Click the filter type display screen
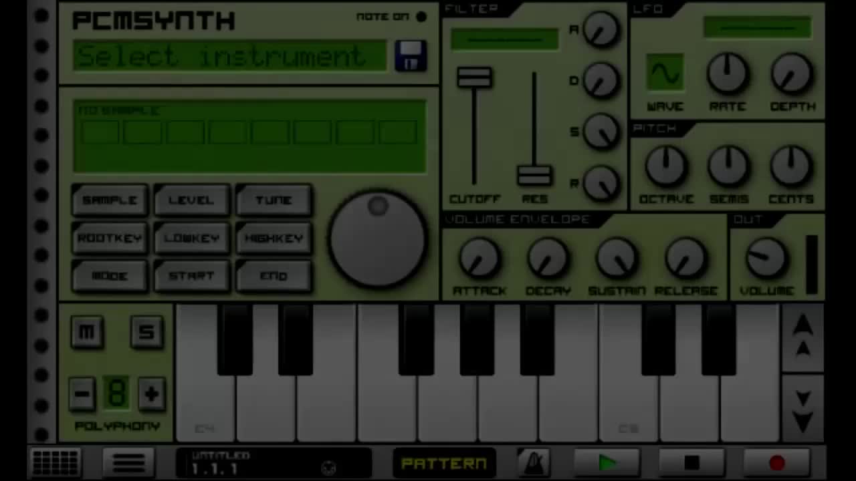Screen dimensions: 856x481 pos(504,39)
